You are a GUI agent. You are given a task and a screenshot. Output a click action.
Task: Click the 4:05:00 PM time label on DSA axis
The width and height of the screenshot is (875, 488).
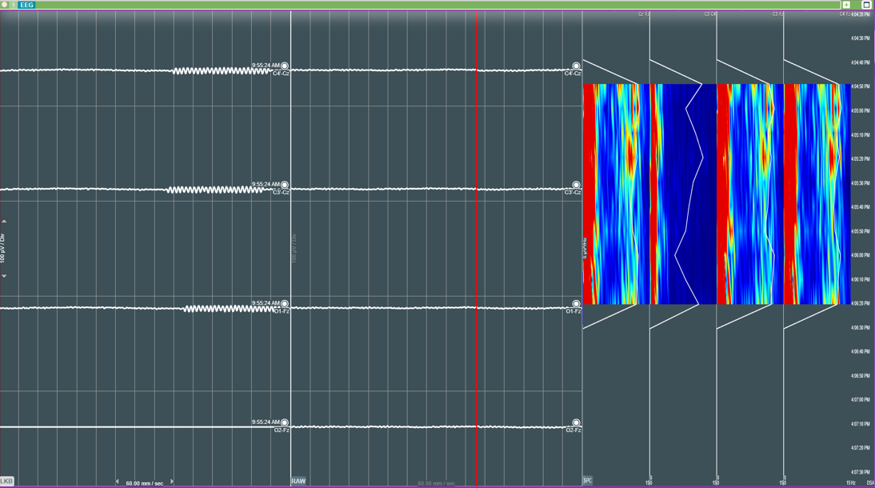pyautogui.click(x=860, y=110)
